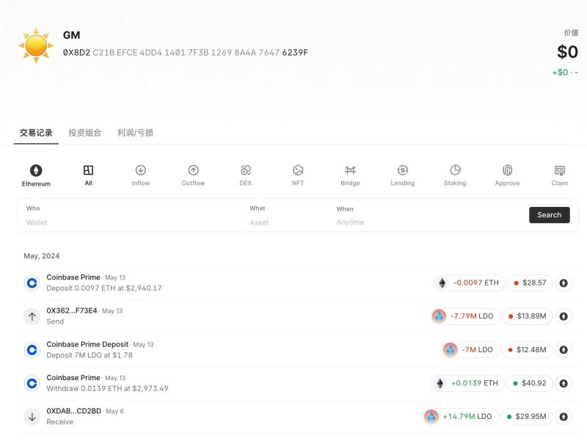This screenshot has width=587, height=441.
Task: Click the -7.79M LDO token badge
Action: point(466,316)
